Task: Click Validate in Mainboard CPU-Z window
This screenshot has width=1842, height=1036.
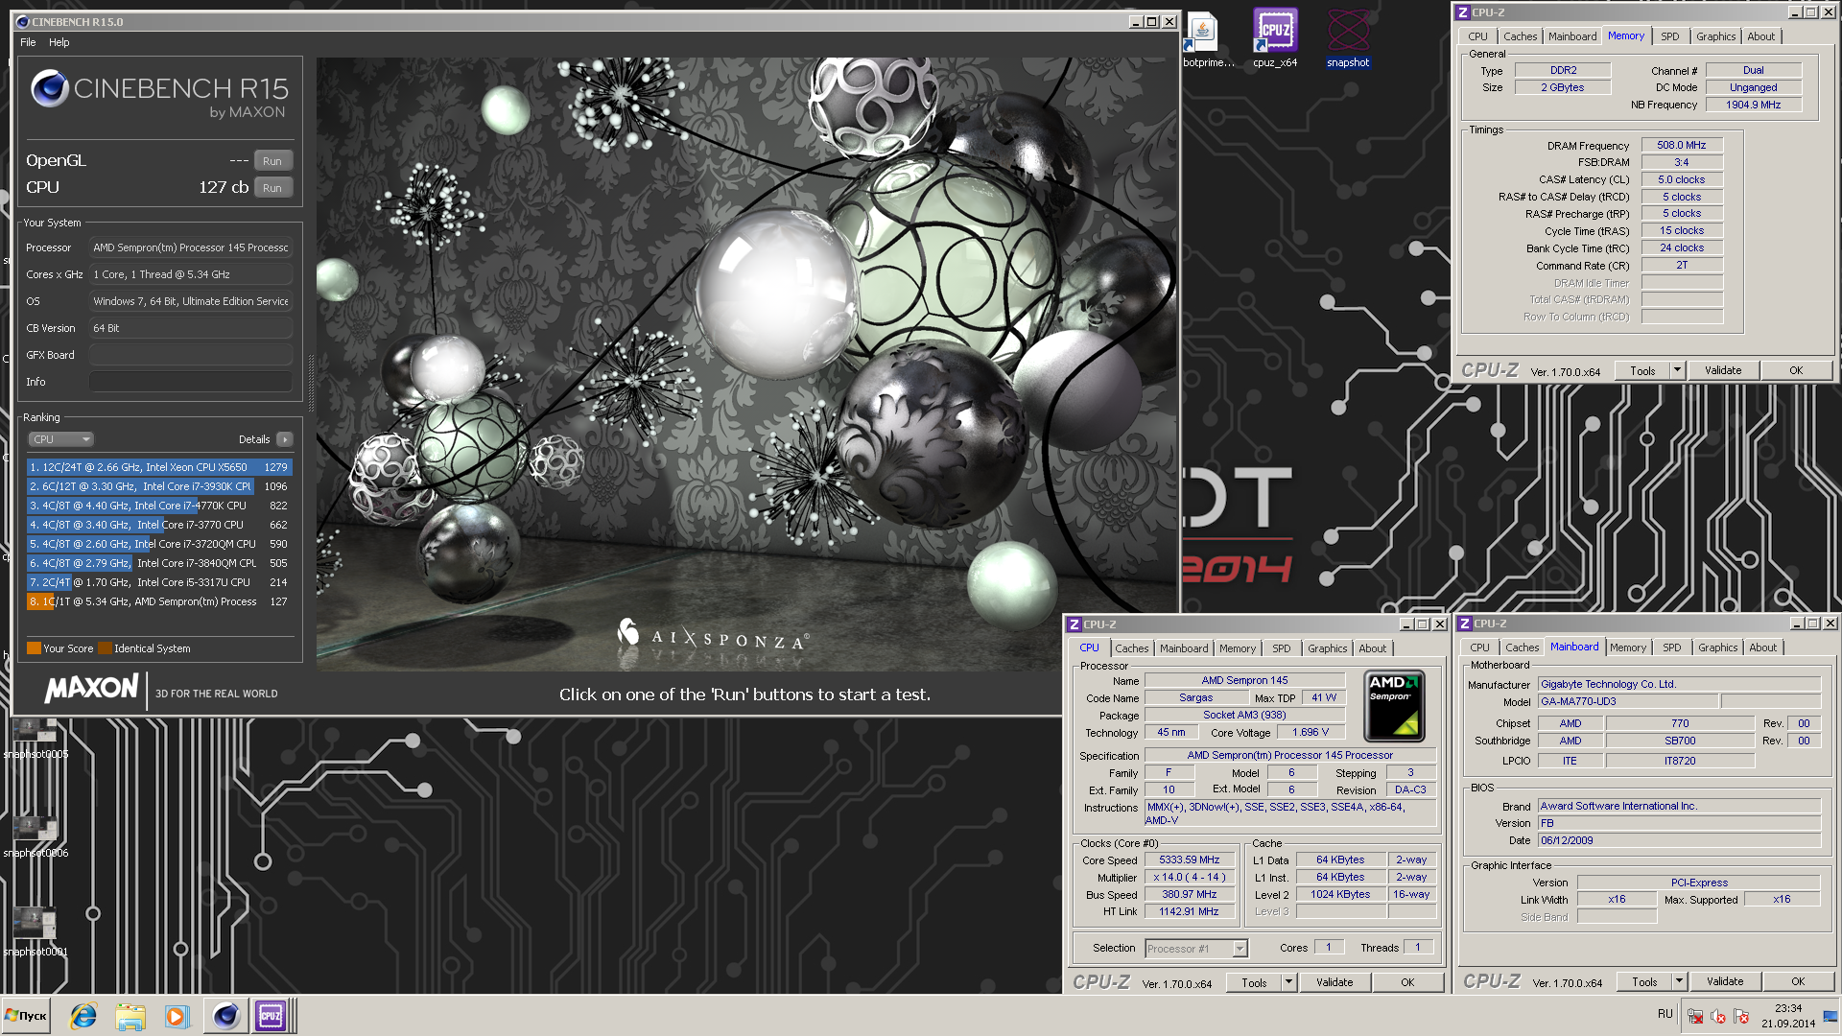Action: 1725,981
